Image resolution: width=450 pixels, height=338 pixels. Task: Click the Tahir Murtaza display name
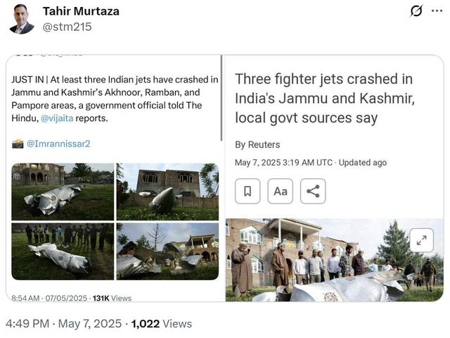tap(81, 11)
